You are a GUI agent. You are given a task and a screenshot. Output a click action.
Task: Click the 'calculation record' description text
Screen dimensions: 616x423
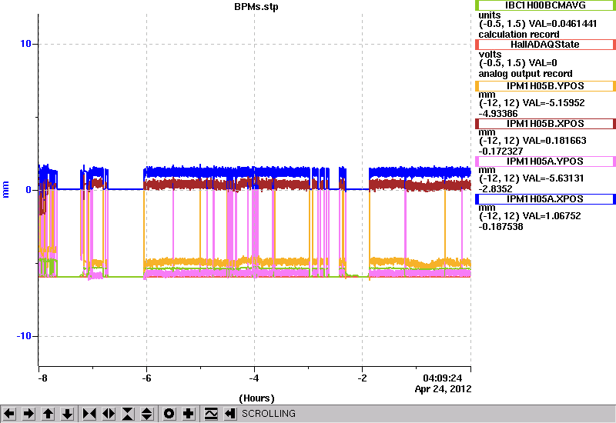[x=518, y=35]
